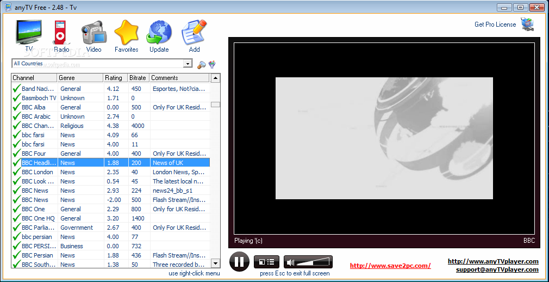Select the BBC Chan... Religious channel
Screen dimensions: 549x282
coord(111,126)
